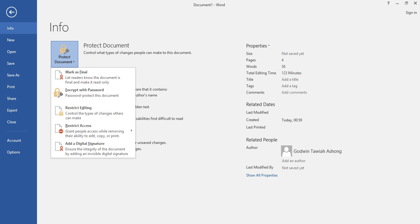Screen dimensions: 420x224
Task: Click the Add an author field
Action: (x=294, y=161)
